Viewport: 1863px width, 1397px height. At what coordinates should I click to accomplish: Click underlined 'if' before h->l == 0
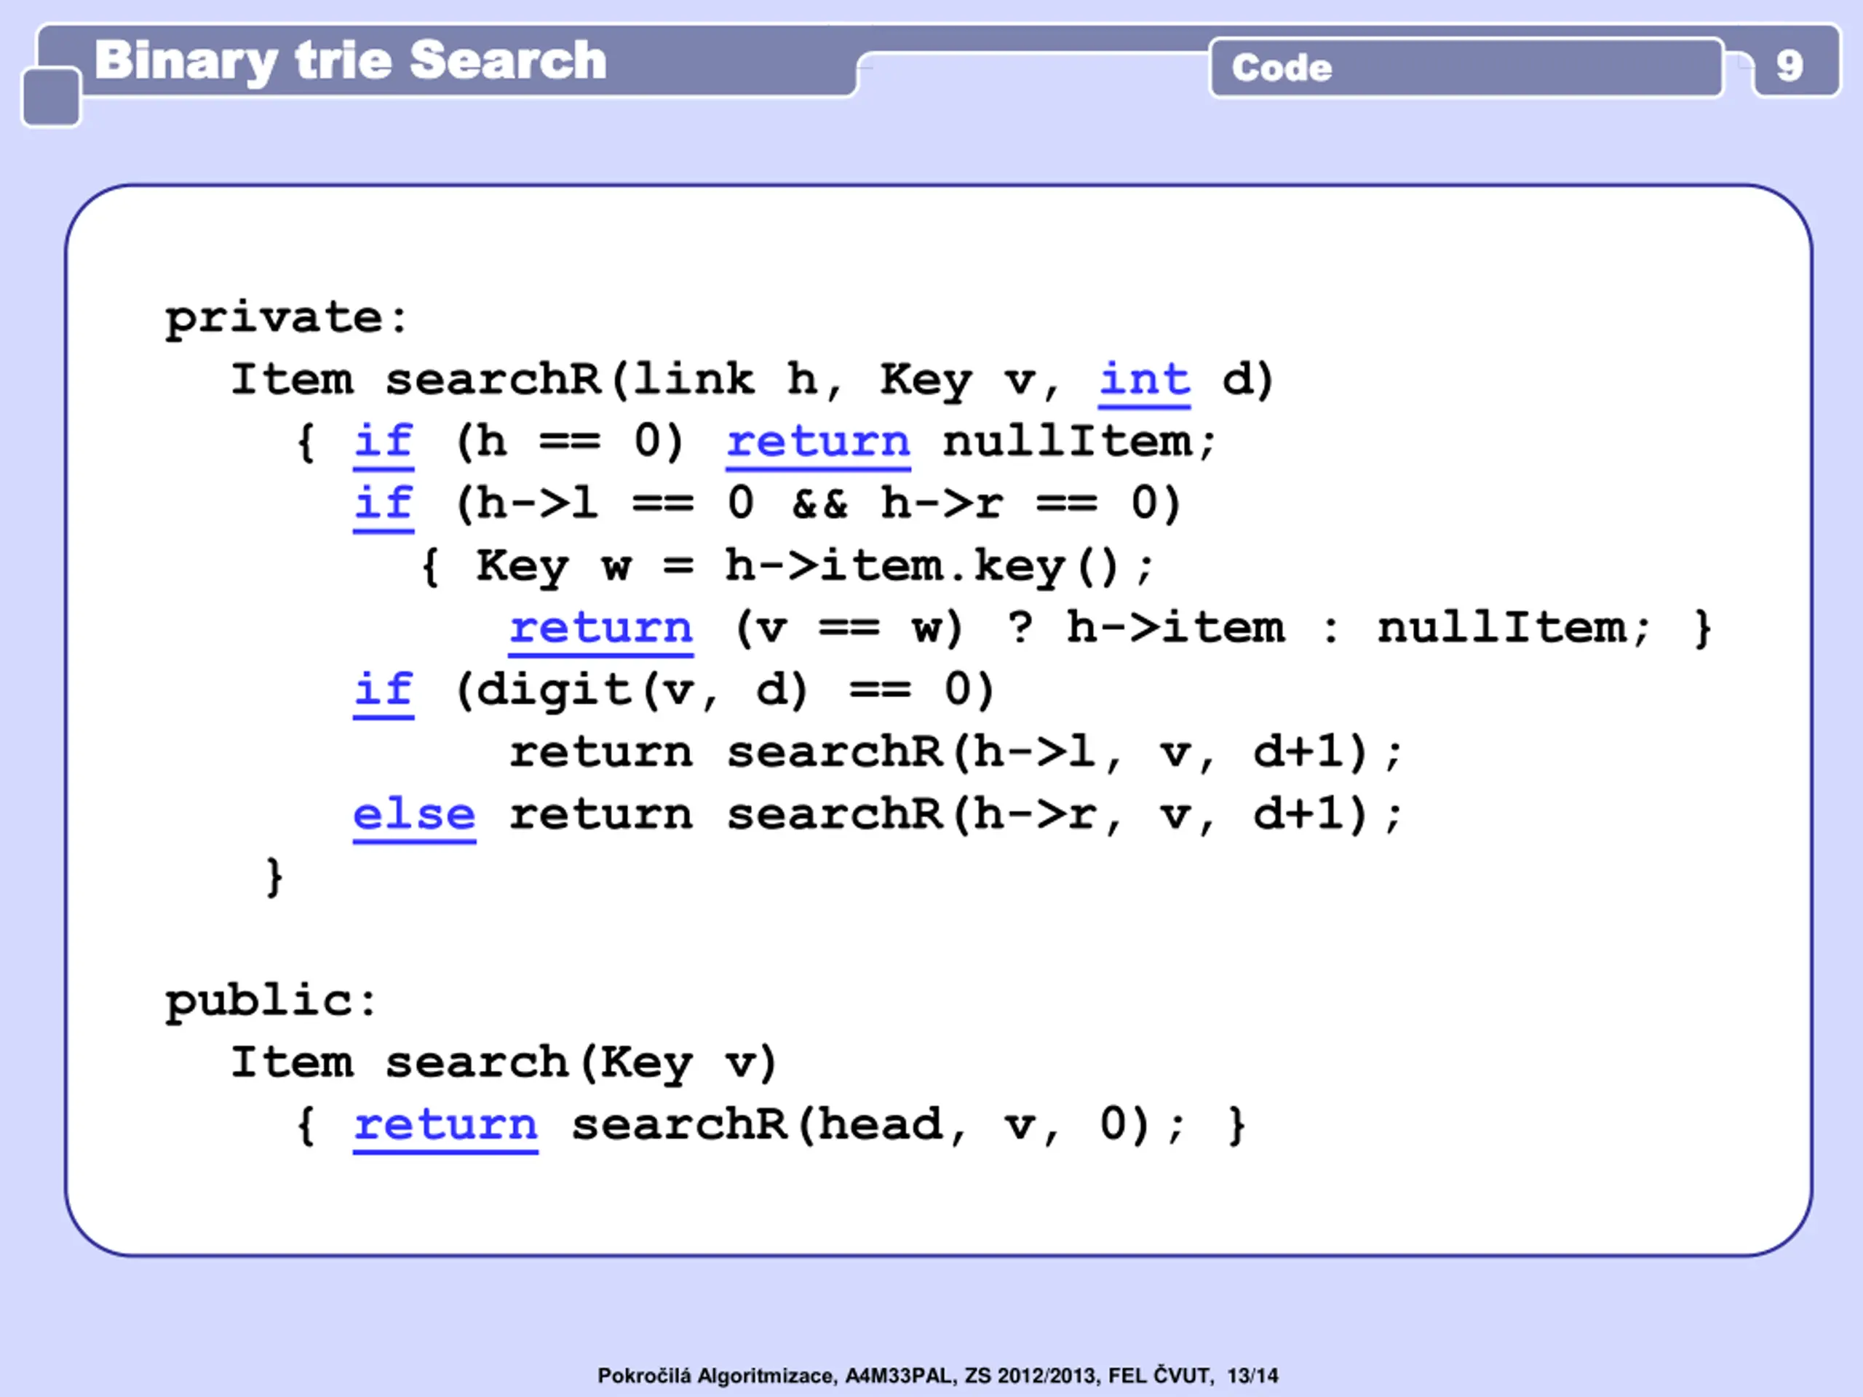(384, 504)
